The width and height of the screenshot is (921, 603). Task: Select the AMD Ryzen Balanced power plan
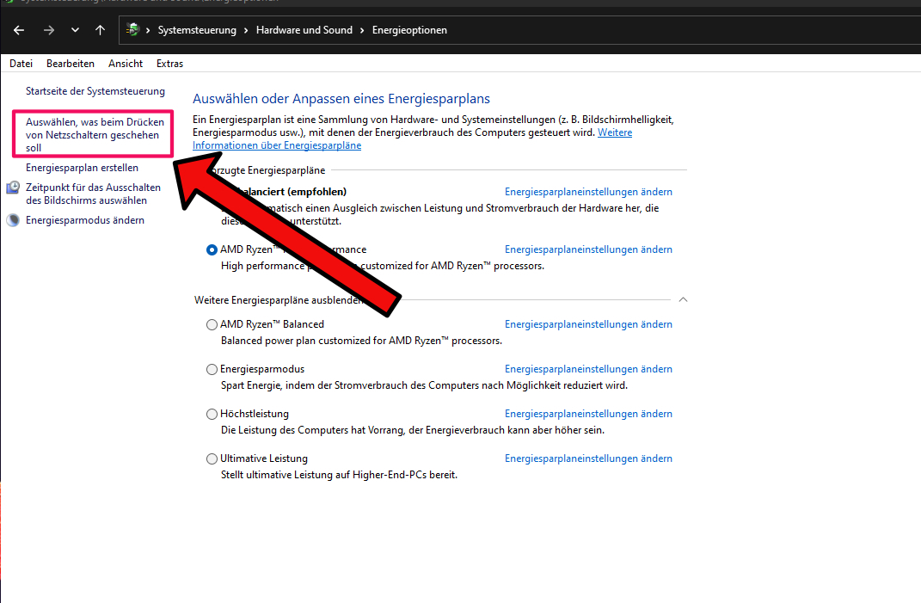(x=212, y=325)
